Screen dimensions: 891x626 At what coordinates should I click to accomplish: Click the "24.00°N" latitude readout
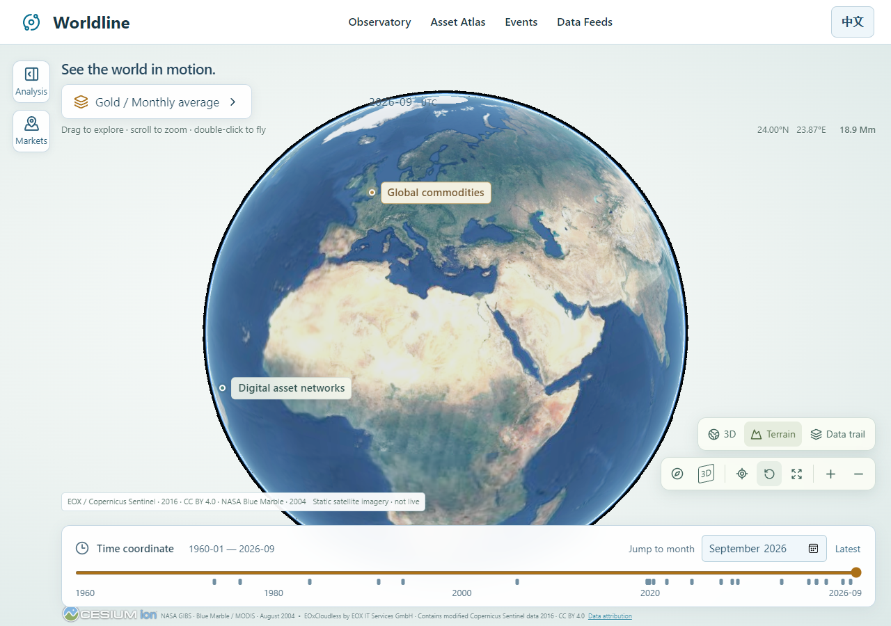pyautogui.click(x=773, y=129)
